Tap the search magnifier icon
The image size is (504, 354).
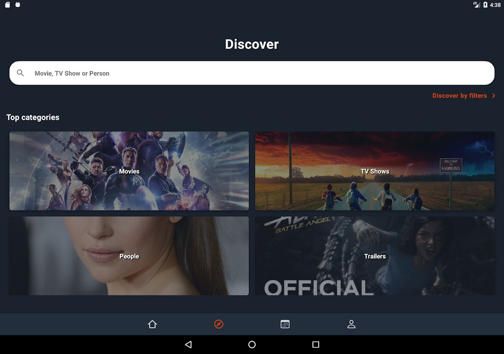tap(20, 73)
